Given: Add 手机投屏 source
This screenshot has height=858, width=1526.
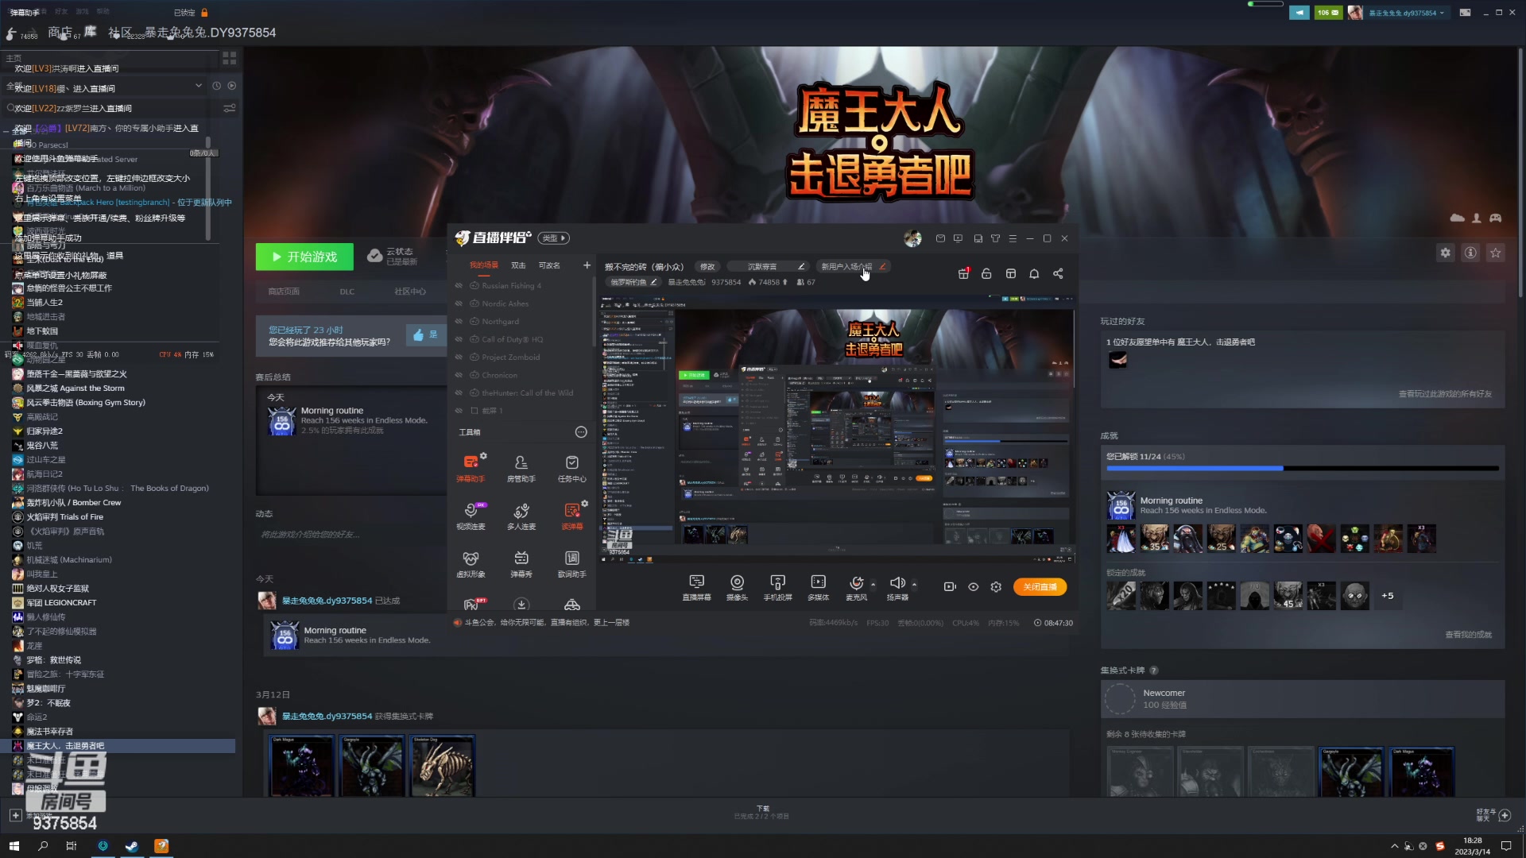Looking at the screenshot, I should tap(777, 587).
